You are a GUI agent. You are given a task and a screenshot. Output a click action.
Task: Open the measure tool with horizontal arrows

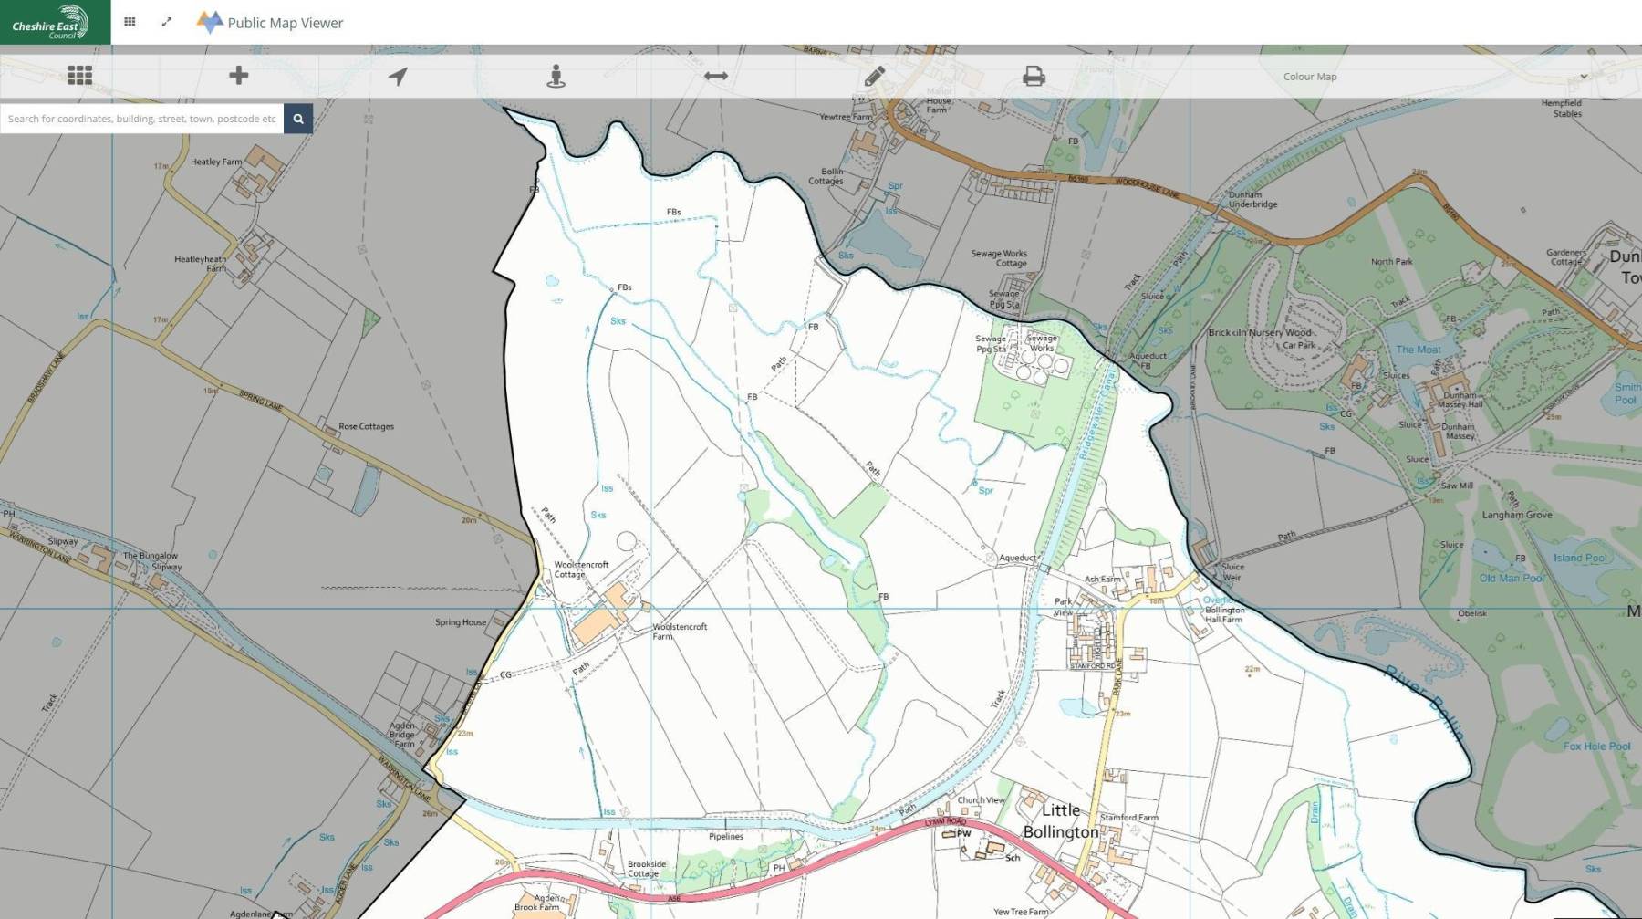[717, 76]
